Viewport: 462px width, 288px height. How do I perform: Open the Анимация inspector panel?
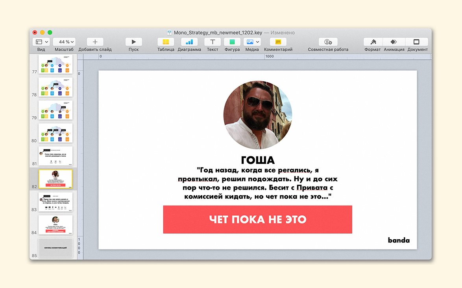point(394,42)
